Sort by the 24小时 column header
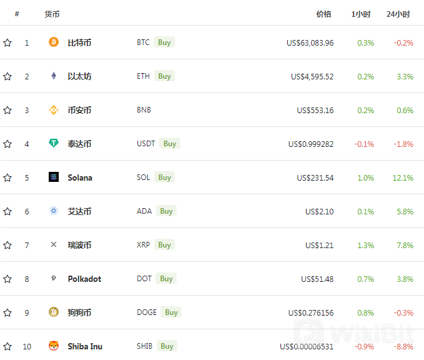This screenshot has height=360, width=424. (x=398, y=14)
